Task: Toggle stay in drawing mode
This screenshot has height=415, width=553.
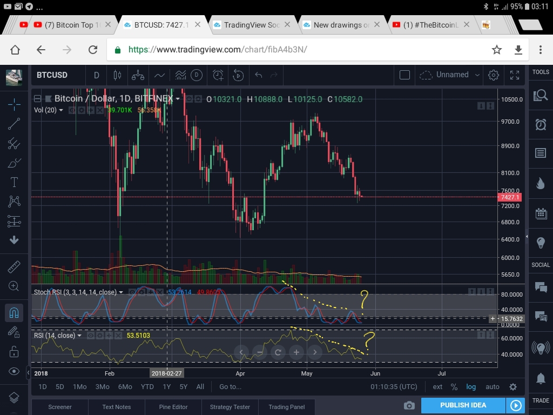Action: (14, 332)
